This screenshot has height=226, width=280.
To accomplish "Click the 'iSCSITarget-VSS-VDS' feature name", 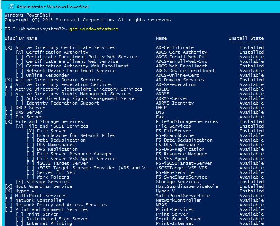I will click(x=181, y=168).
